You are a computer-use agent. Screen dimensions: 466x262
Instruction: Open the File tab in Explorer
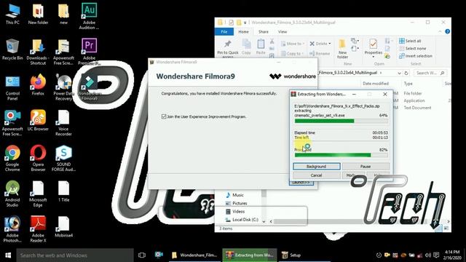tap(224, 31)
